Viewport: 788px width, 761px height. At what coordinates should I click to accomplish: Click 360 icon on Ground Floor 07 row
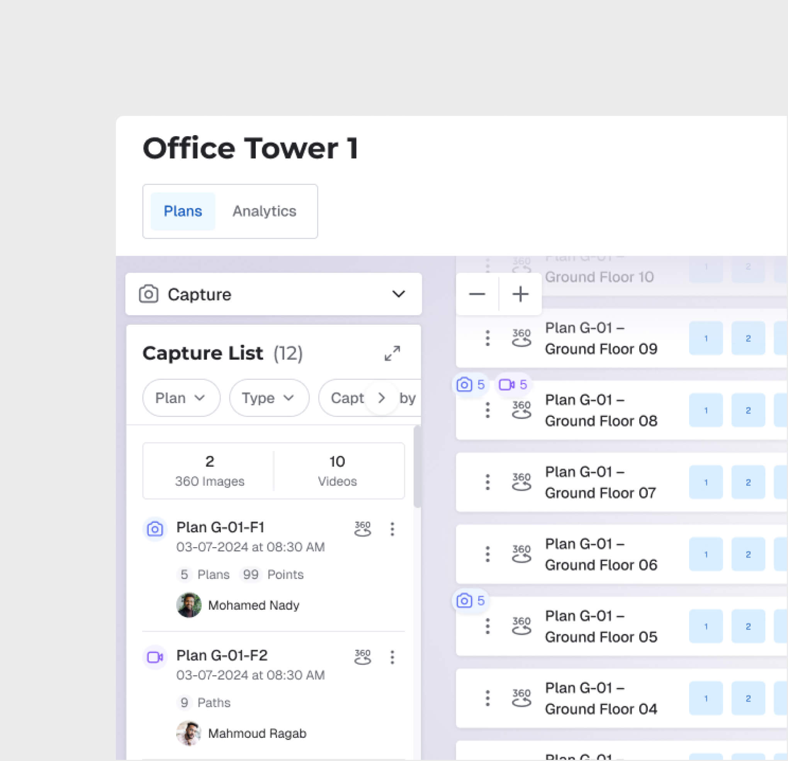coord(521,482)
